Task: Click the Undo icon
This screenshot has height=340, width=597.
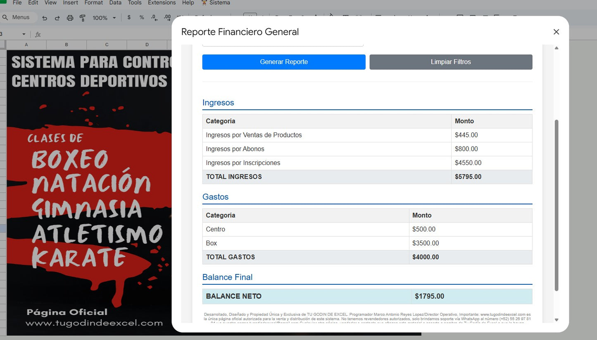Action: click(x=45, y=17)
